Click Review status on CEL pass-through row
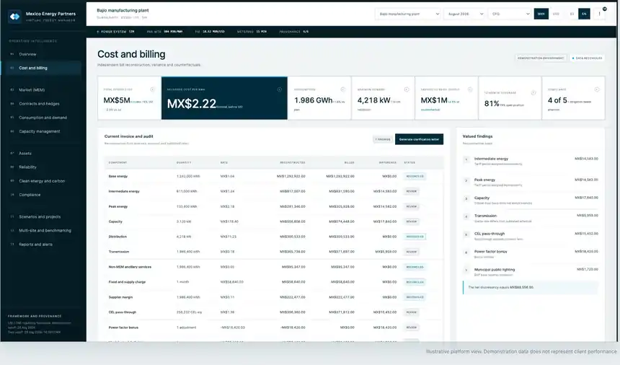Screen dimensions: 620x365 [x=412, y=312]
